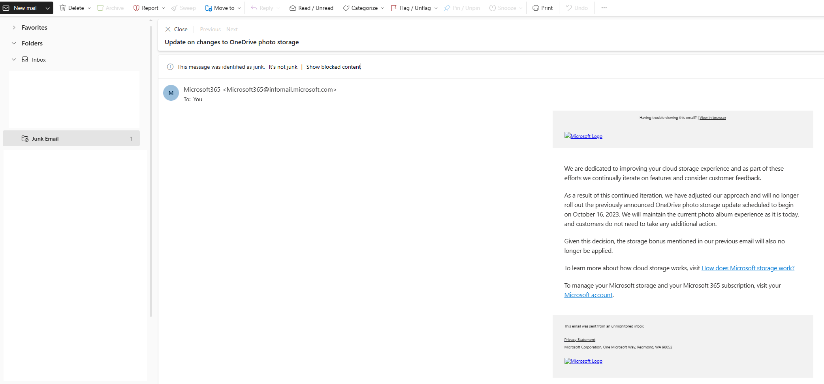The width and height of the screenshot is (824, 384).
Task: Click the Microsoft365 sender avatar
Action: (171, 93)
